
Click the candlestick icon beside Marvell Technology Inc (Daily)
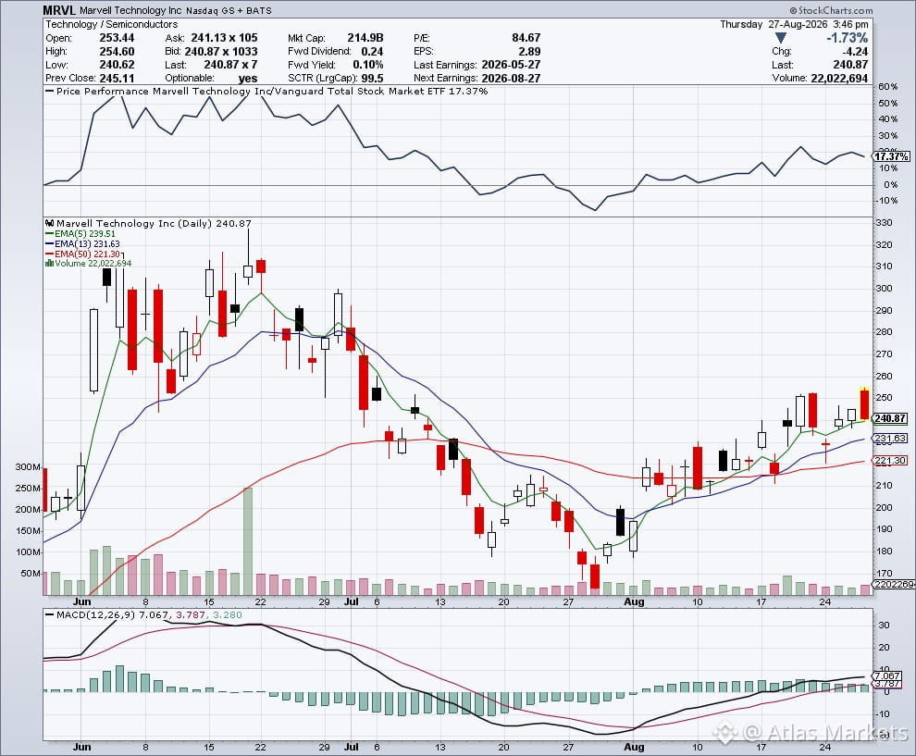point(50,223)
